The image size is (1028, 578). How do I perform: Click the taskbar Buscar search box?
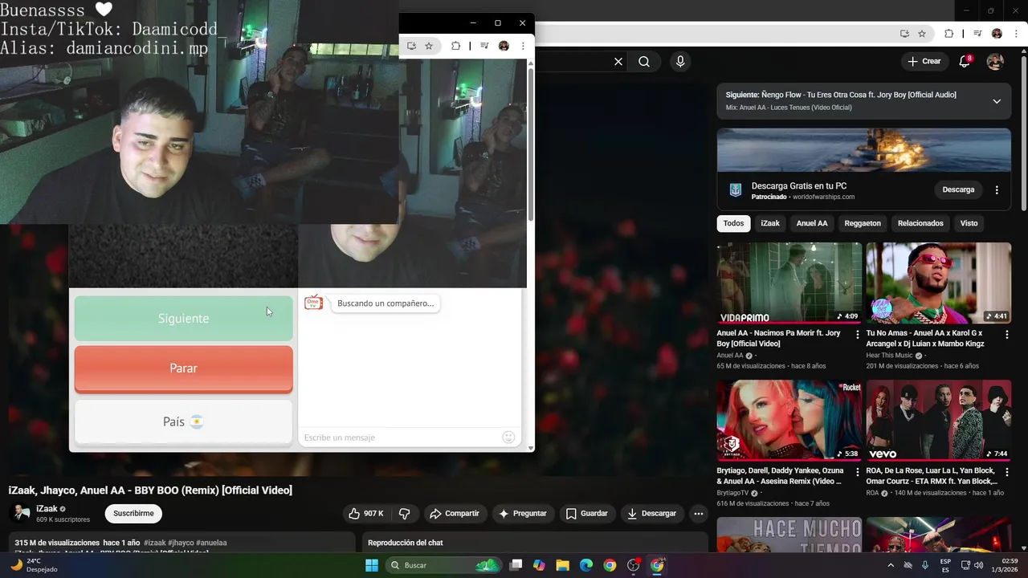(443, 565)
